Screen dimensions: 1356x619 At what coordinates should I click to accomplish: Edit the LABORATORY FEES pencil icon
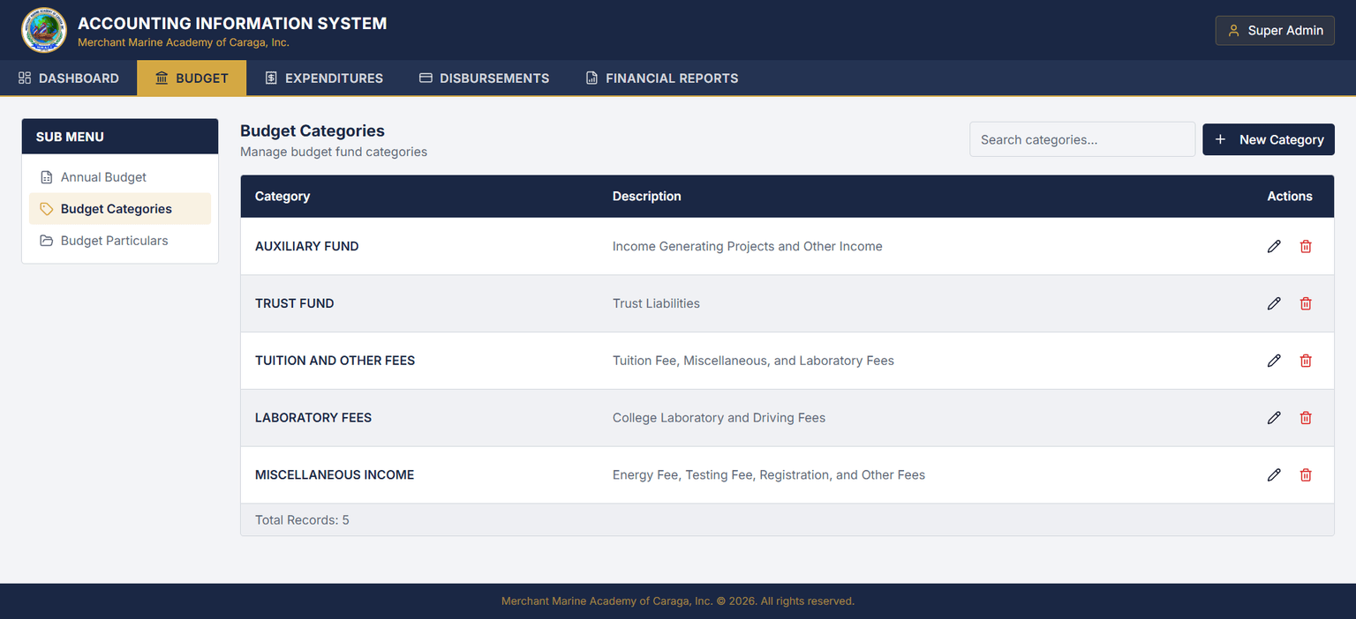click(x=1274, y=418)
